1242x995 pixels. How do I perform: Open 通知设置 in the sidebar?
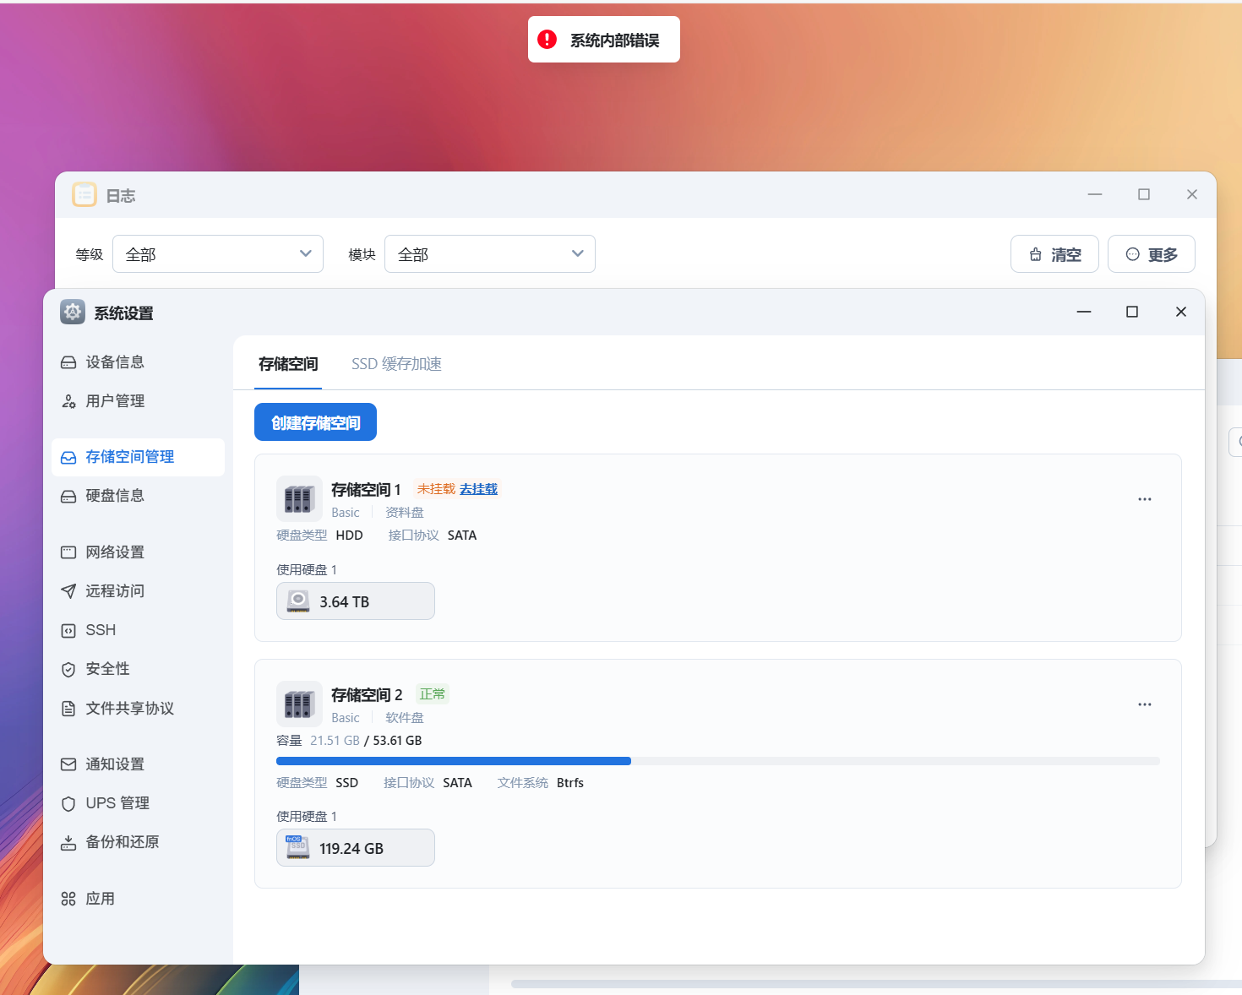(x=138, y=764)
